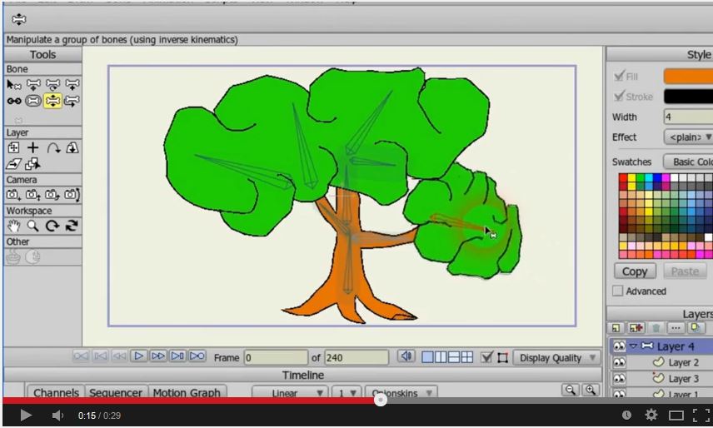
Task: Select the Reparent Bone chain-link tool
Action: (x=13, y=101)
